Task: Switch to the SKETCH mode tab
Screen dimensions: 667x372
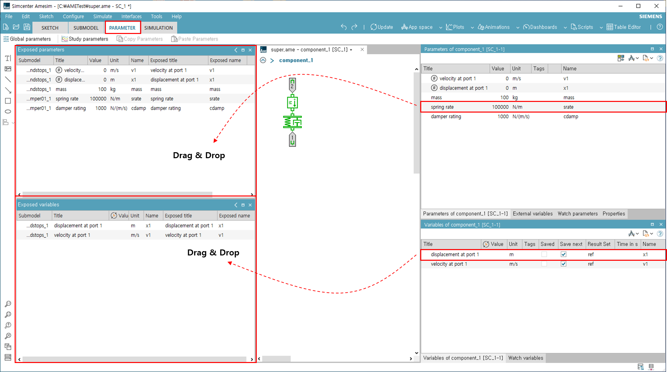Action: (50, 28)
